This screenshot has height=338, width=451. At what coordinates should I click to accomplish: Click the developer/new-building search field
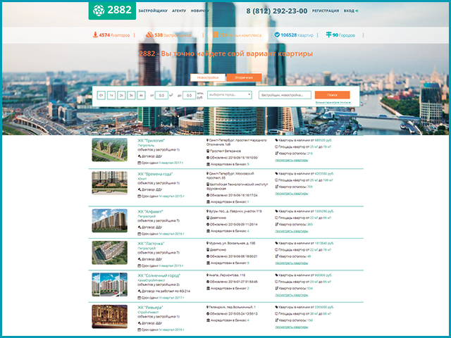click(285, 95)
